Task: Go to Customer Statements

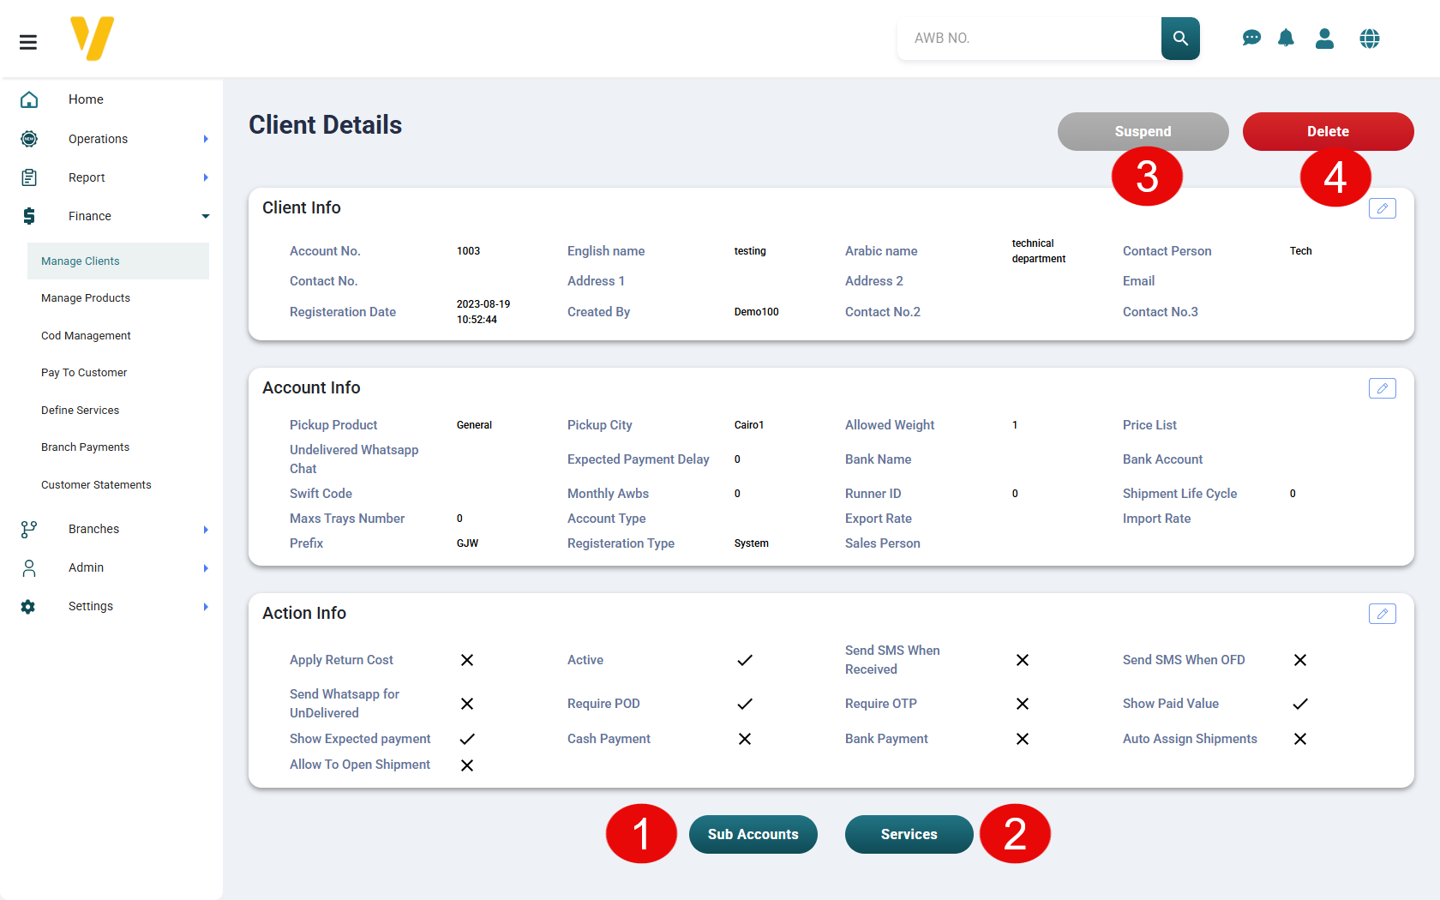Action: 96,485
